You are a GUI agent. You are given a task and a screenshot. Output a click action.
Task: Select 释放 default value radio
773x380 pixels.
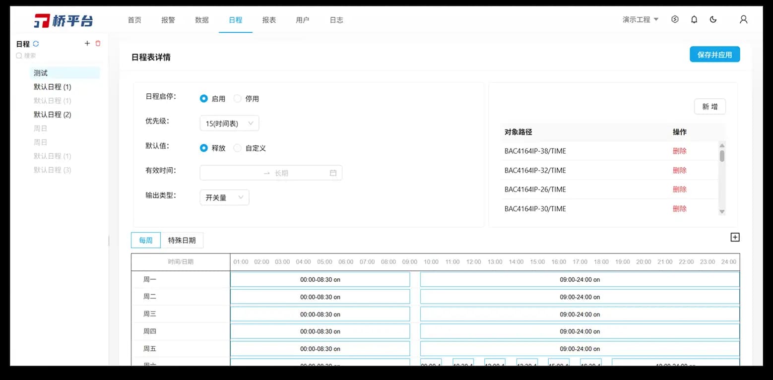tap(203, 148)
